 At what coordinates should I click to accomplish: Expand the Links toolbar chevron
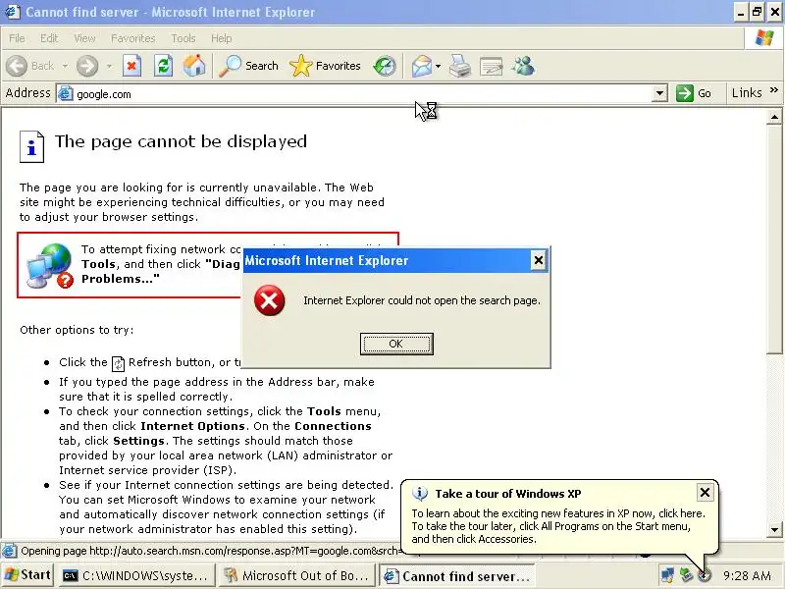click(x=774, y=90)
